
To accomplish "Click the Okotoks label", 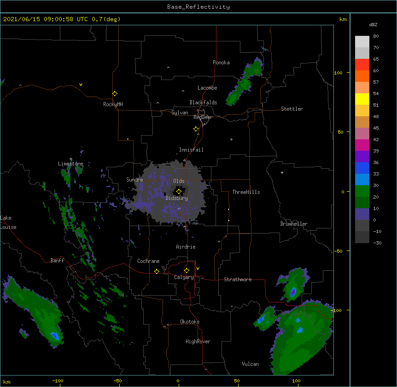I will pos(190,322).
